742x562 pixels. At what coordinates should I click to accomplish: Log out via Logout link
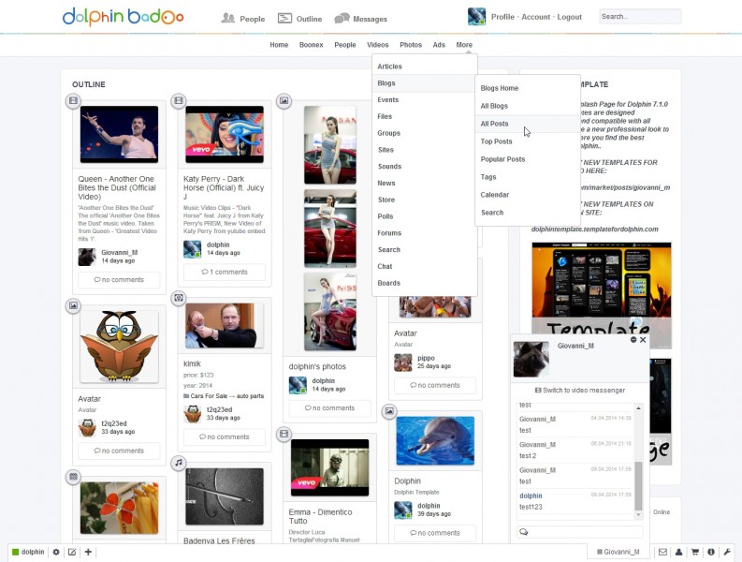(x=569, y=17)
